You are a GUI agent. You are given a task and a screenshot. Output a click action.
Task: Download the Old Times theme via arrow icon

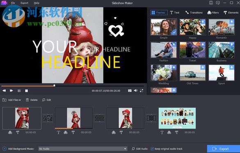pyautogui.click(x=203, y=67)
